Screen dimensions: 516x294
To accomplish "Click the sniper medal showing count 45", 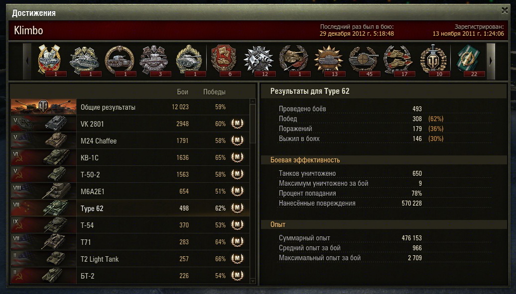I will [364, 61].
